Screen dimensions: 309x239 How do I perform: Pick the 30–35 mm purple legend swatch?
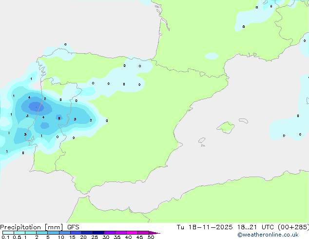[110, 233]
